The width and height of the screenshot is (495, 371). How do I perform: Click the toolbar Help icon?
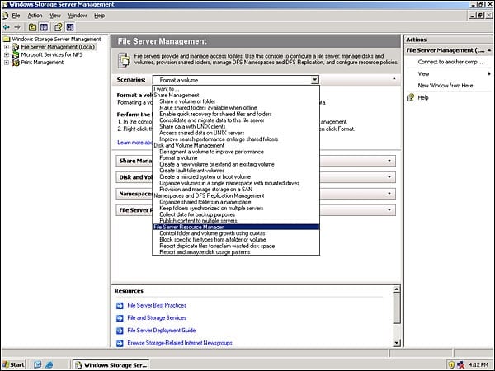pyautogui.click(x=58, y=27)
